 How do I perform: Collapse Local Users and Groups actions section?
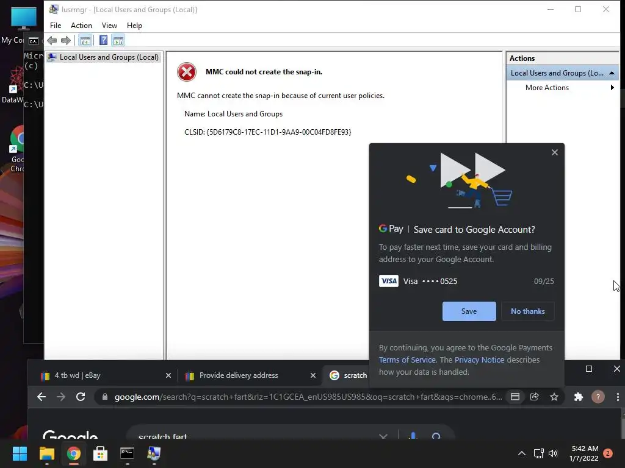[x=612, y=73]
